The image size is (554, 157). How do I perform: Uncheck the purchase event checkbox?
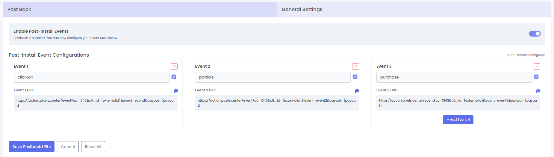(536, 77)
